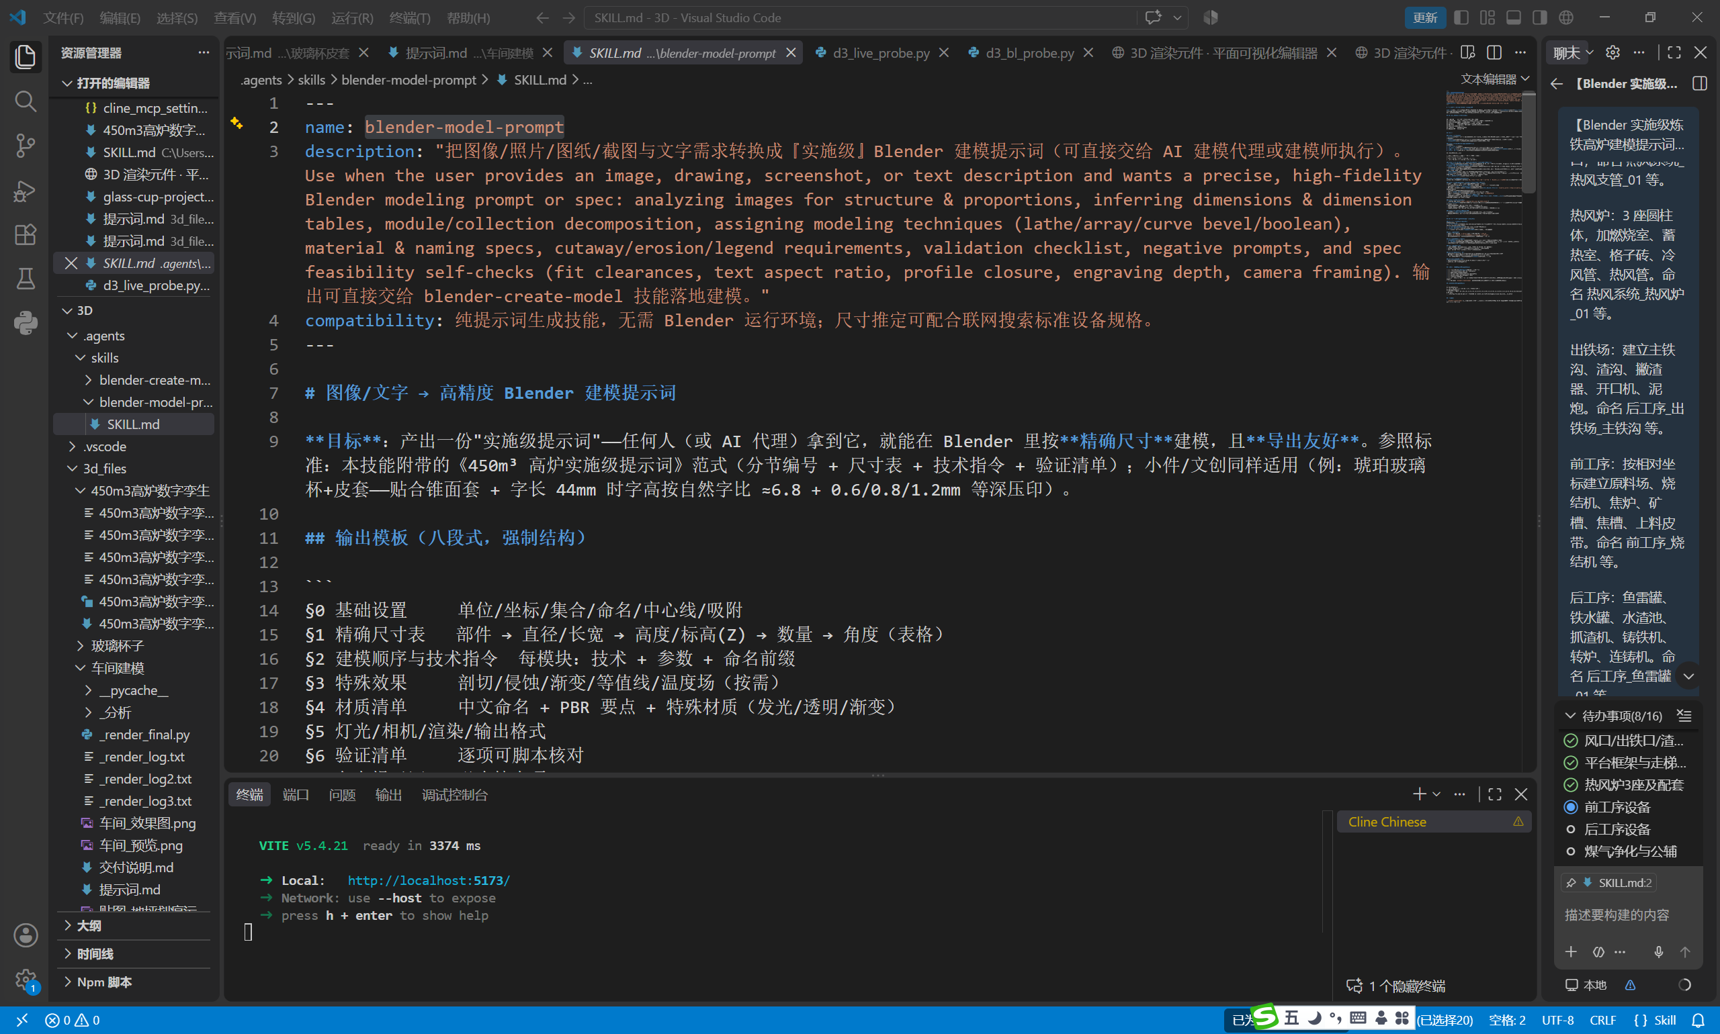Image resolution: width=1720 pixels, height=1034 pixels.
Task: Toggle the pinned SKILL.md:2 context chip
Action: [1608, 883]
